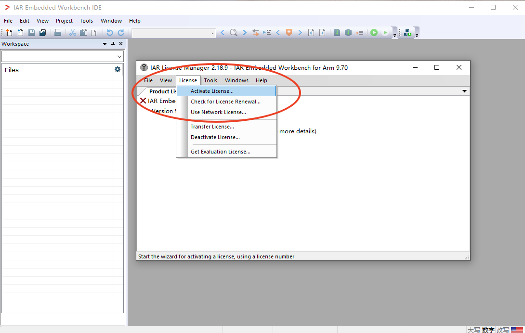Click the Cut scissors icon
The width and height of the screenshot is (525, 333).
tap(73, 33)
